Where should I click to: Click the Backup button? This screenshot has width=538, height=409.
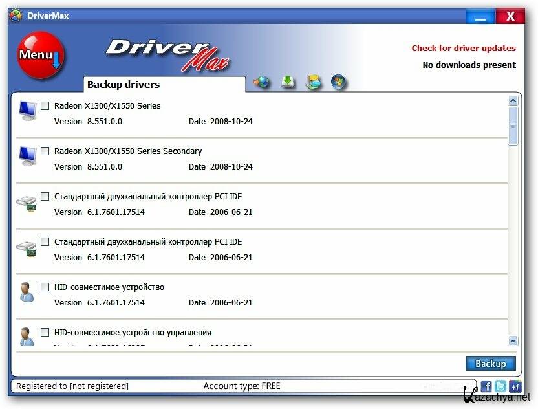tap(490, 364)
